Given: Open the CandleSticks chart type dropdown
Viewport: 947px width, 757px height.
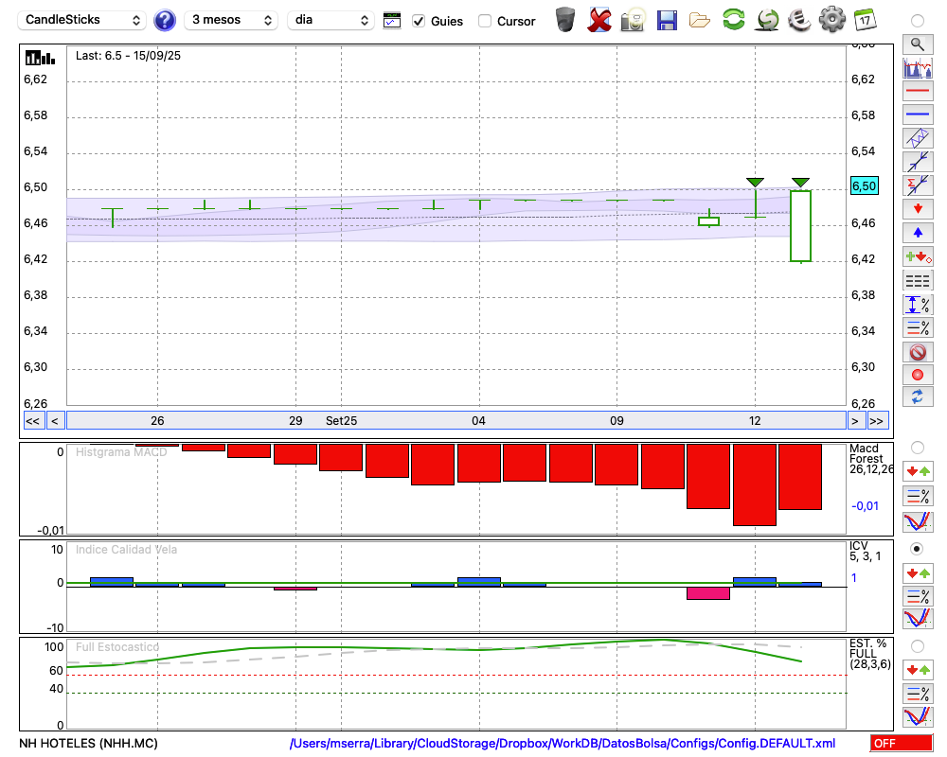Looking at the screenshot, I should (x=82, y=20).
